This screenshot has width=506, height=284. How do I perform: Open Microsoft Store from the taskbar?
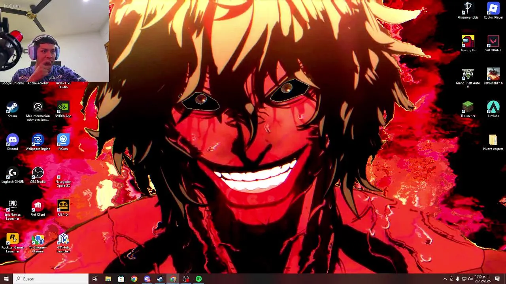[x=121, y=279]
